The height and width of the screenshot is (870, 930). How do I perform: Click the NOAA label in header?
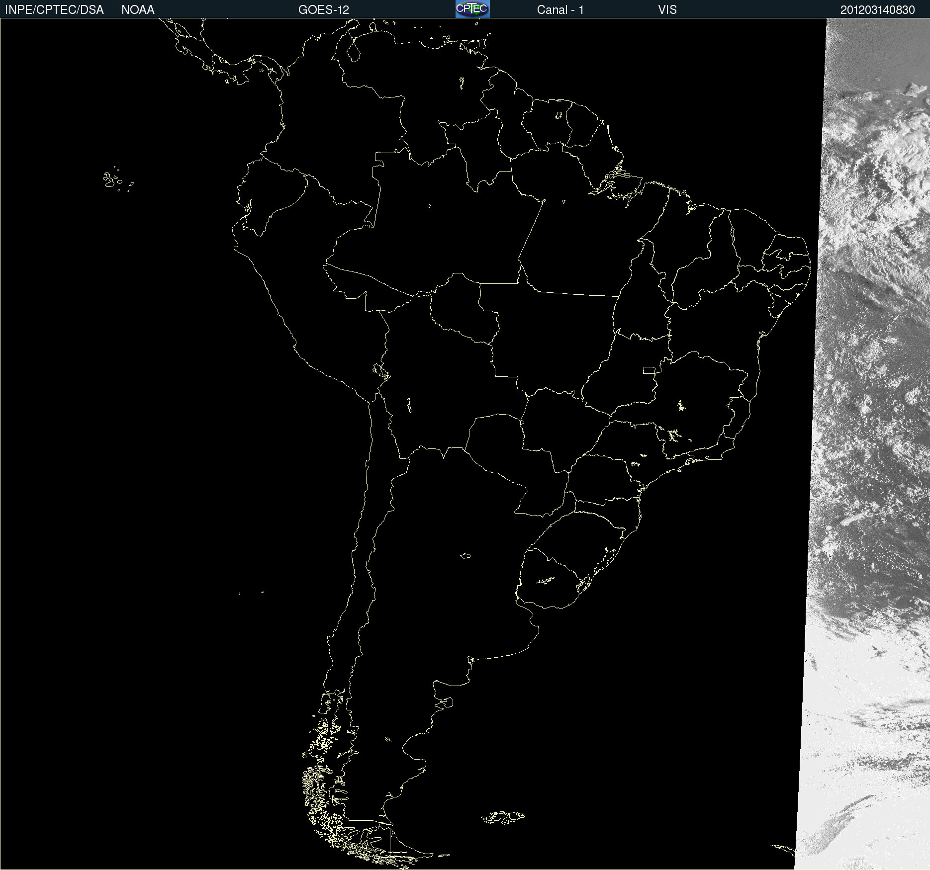(138, 10)
